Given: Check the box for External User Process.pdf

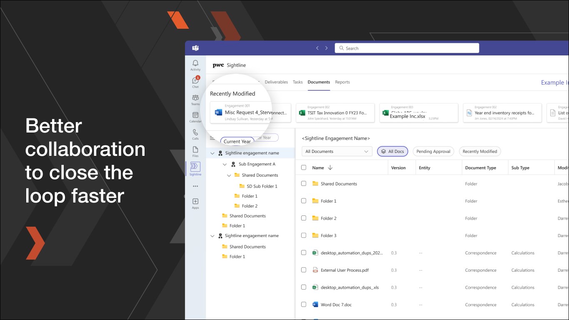Looking at the screenshot, I should coord(304,270).
